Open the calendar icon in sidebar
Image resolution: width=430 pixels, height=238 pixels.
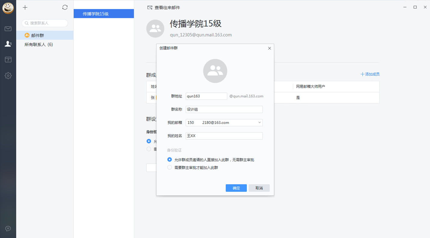point(8,59)
